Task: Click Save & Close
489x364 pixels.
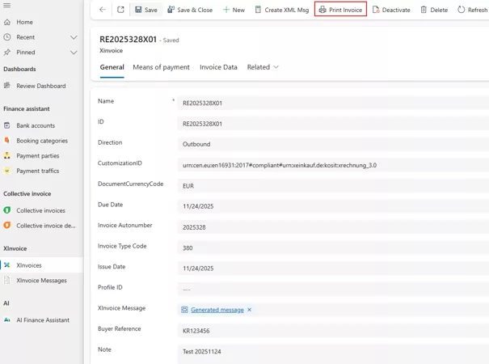Action: pyautogui.click(x=190, y=10)
